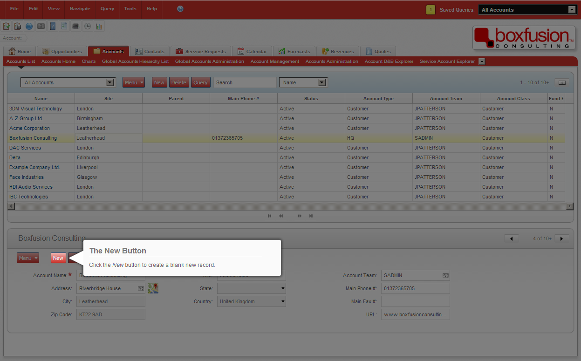Click the horizontal scrollbar right arrow

coord(569,206)
